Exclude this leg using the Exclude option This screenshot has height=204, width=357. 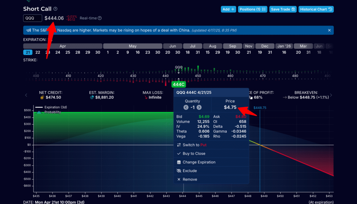click(211, 171)
